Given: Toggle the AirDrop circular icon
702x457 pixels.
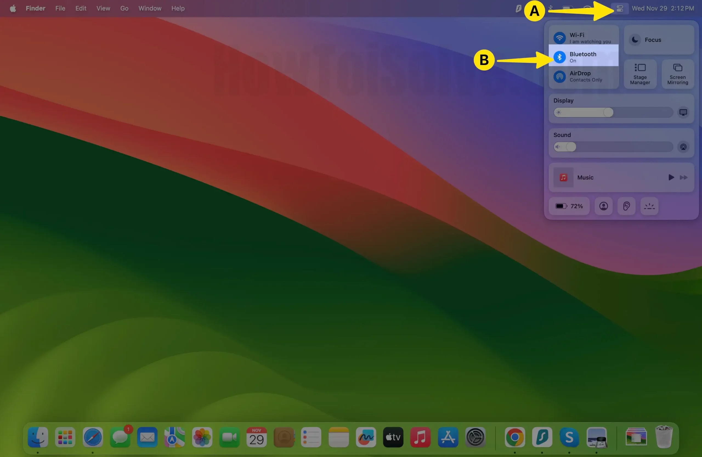Looking at the screenshot, I should [x=559, y=77].
